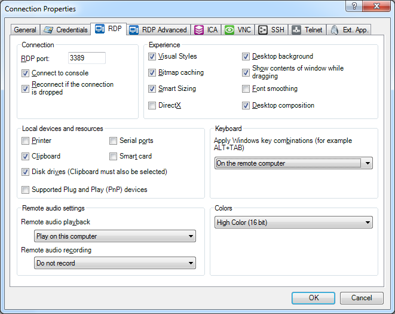
Task: Open Remote audio playback dropdown
Action: tap(115, 236)
